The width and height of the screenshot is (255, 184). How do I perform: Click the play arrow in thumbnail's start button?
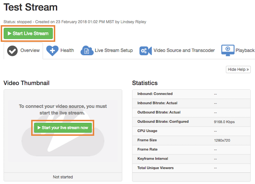[x=39, y=128]
